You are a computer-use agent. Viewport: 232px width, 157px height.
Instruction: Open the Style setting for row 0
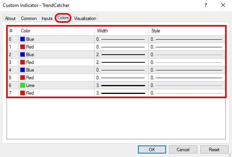pyautogui.click(x=187, y=39)
